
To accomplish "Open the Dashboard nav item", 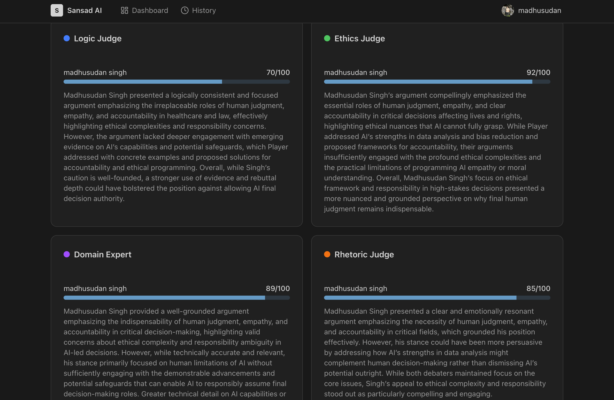I will 150,10.
